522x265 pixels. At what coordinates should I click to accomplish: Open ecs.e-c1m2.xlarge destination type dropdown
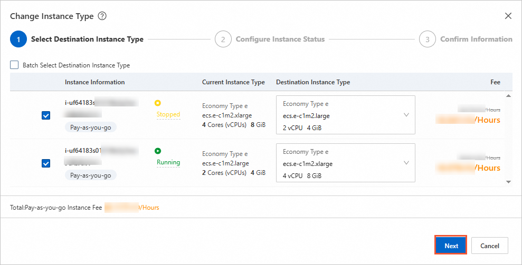tap(345, 163)
